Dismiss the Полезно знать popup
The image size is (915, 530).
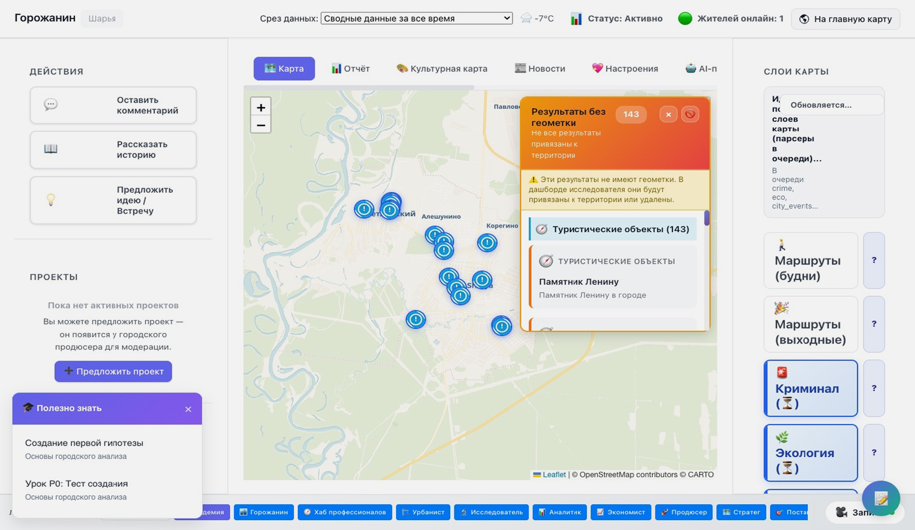(188, 409)
